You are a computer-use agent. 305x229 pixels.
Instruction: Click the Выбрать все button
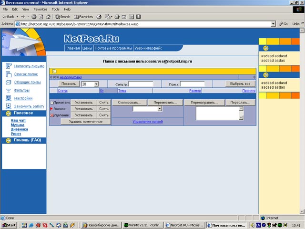point(240,84)
